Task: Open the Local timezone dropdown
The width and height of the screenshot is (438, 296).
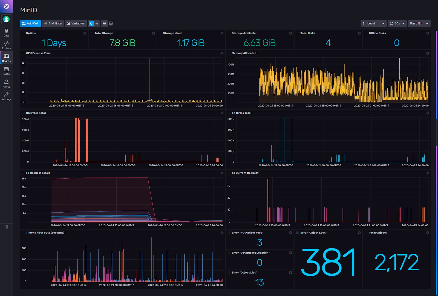Action: pyautogui.click(x=373, y=24)
